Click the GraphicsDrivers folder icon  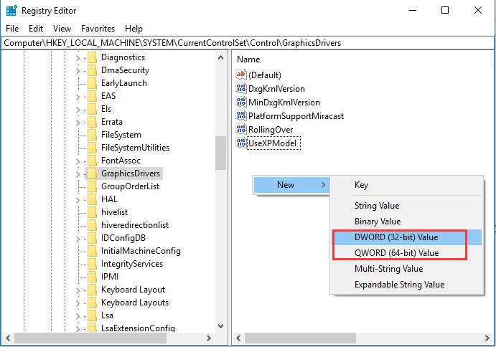(92, 173)
